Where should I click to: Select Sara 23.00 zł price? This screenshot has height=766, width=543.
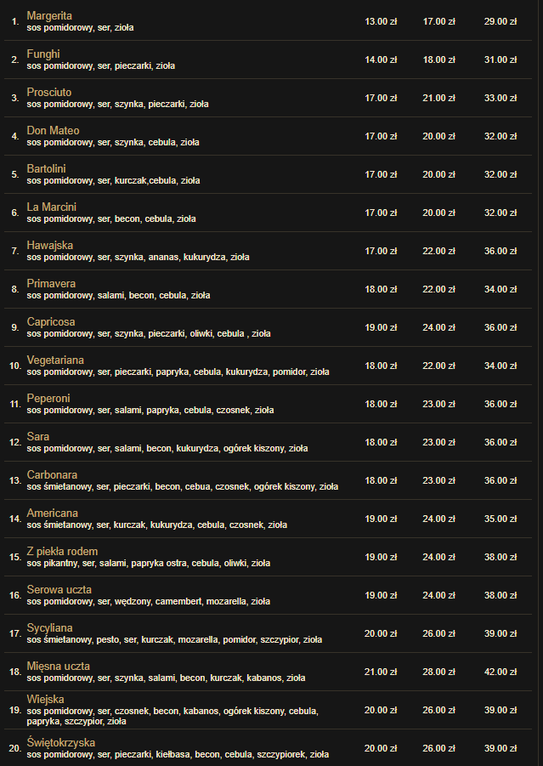click(x=439, y=443)
